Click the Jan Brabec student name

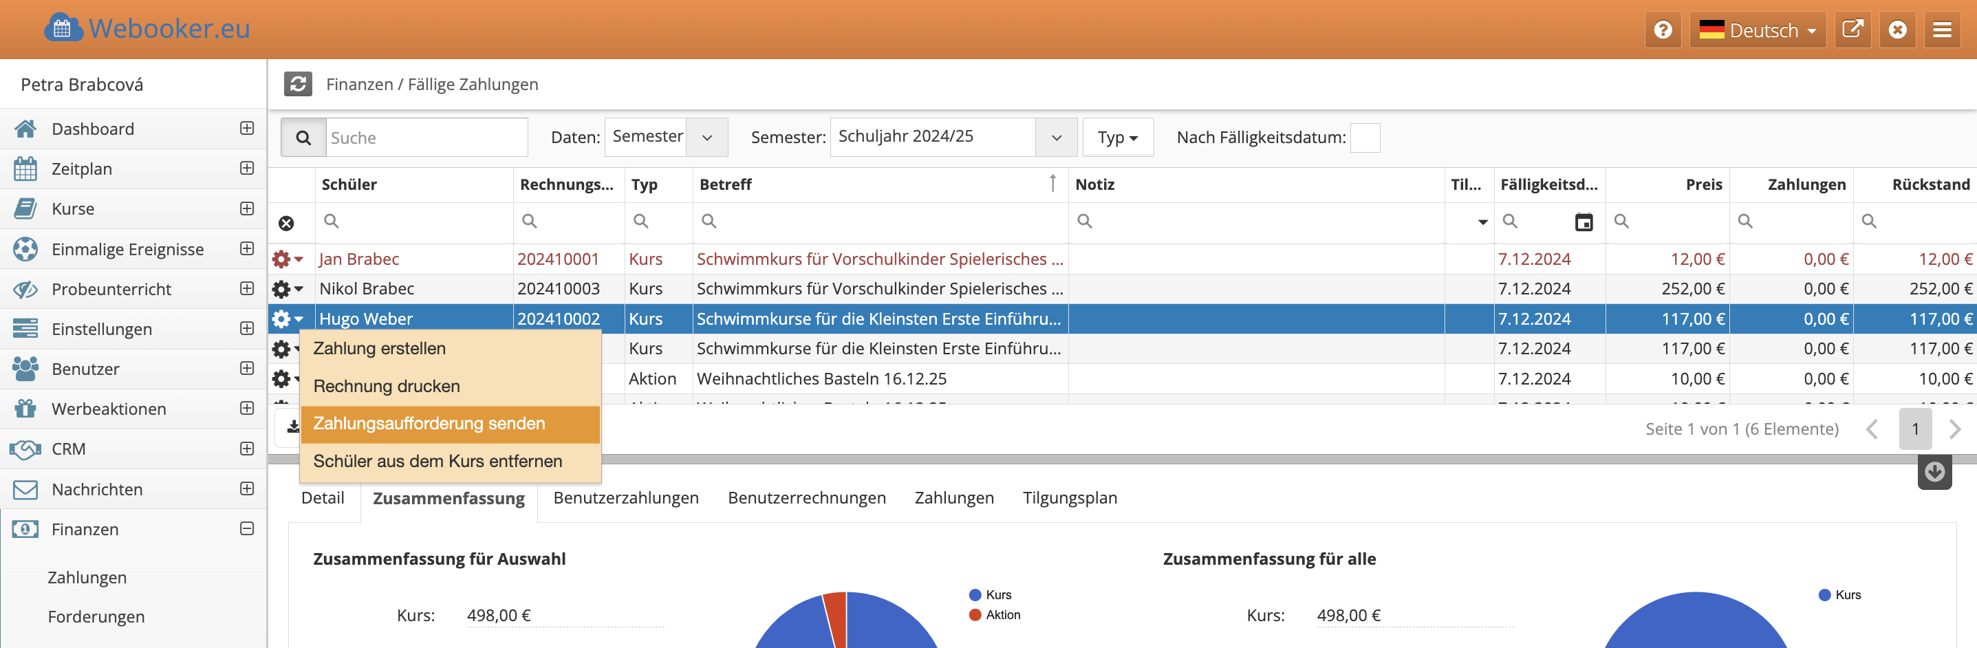click(x=359, y=259)
